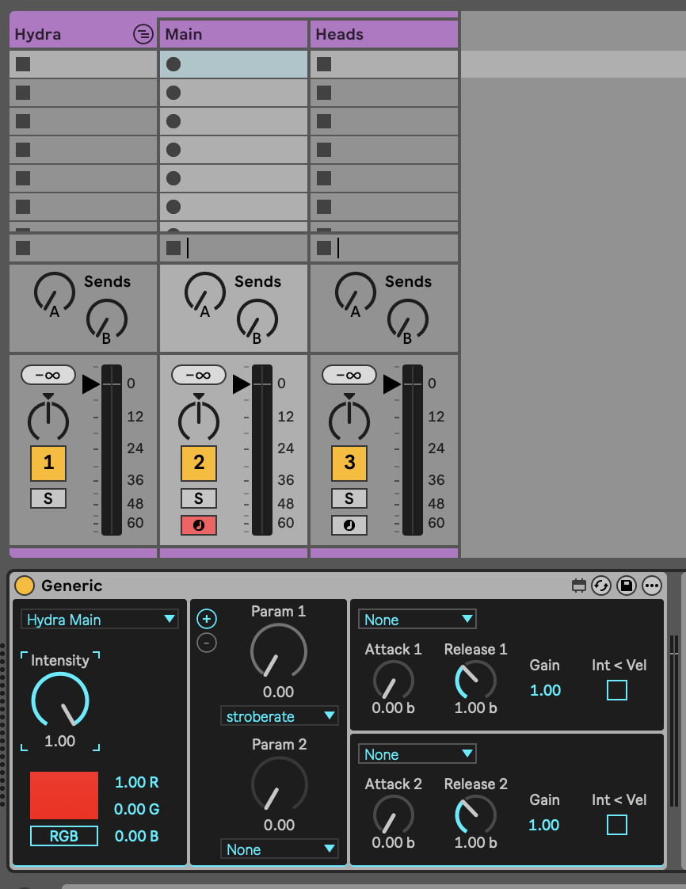Disarm the Main track record button

tap(198, 525)
